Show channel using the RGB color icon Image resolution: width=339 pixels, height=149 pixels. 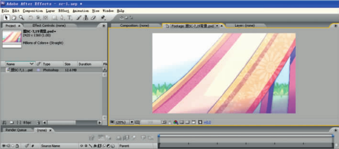(176, 122)
